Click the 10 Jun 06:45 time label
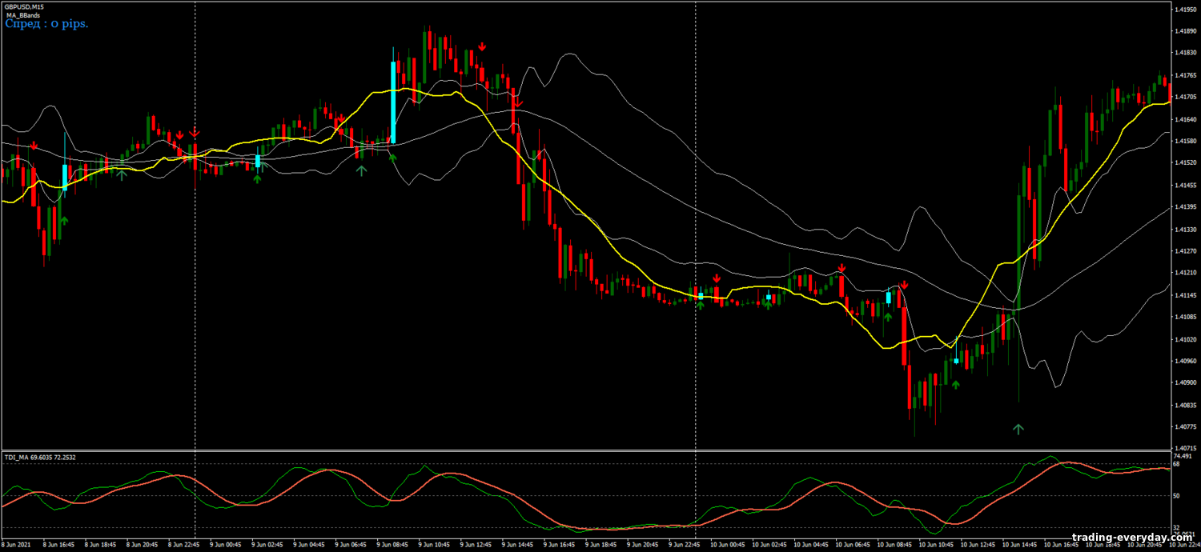The image size is (1201, 552). [x=853, y=546]
